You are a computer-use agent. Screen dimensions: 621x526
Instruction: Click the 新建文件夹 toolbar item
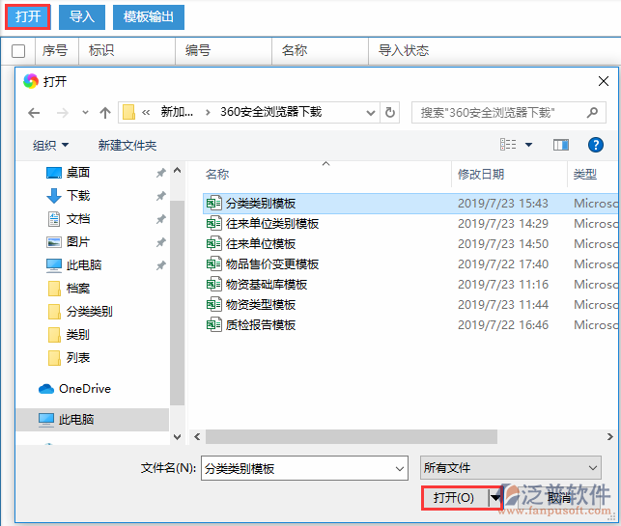(x=127, y=145)
